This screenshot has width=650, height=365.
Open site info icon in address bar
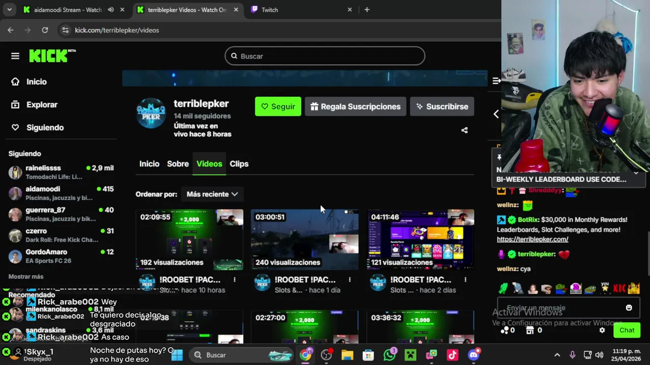pos(65,30)
